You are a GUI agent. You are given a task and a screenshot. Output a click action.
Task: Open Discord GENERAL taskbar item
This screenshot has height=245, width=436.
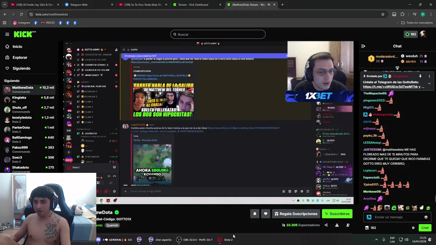pos(114,240)
